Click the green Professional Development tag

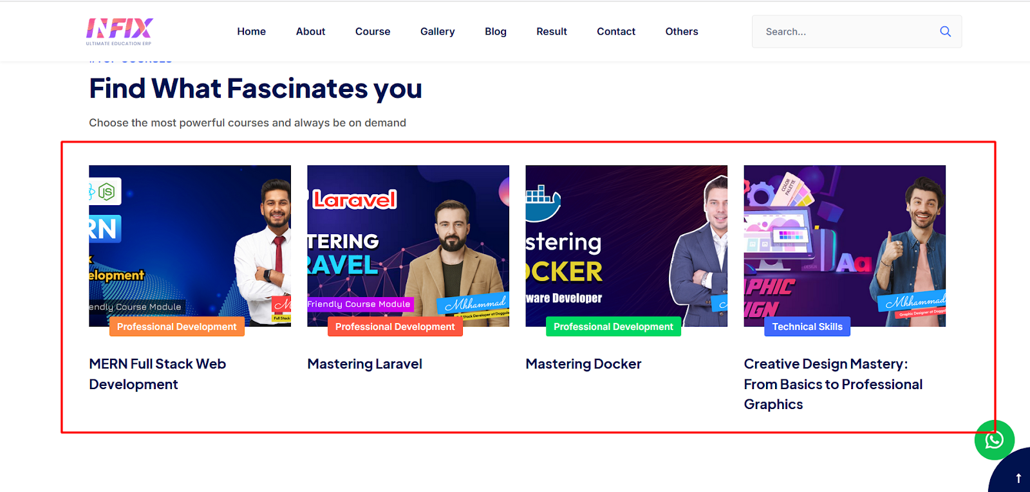[x=613, y=327]
